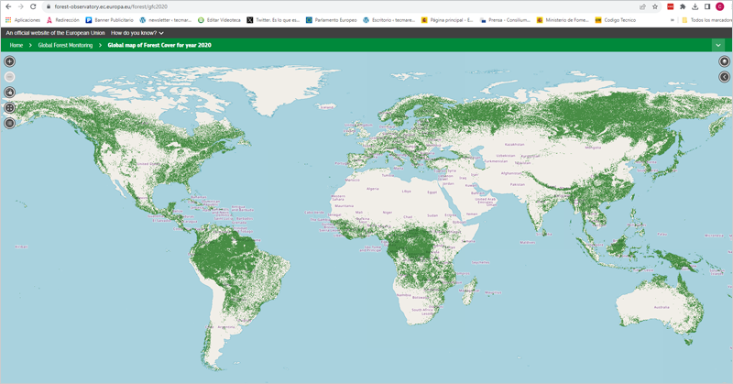Image resolution: width=733 pixels, height=384 pixels.
Task: Zoom in on the forest map
Action: point(10,62)
